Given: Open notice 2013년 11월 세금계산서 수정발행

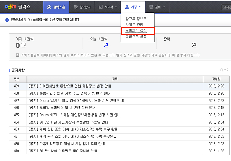Looking at the screenshot, I should point(68,122).
